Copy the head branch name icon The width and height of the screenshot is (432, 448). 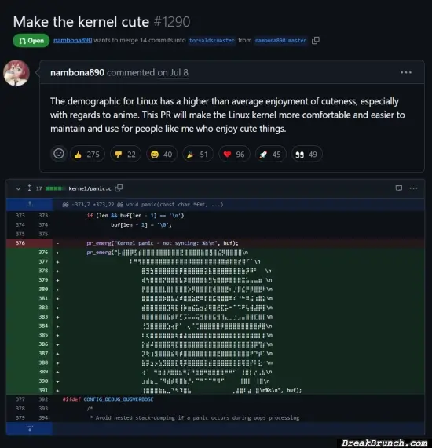315,40
